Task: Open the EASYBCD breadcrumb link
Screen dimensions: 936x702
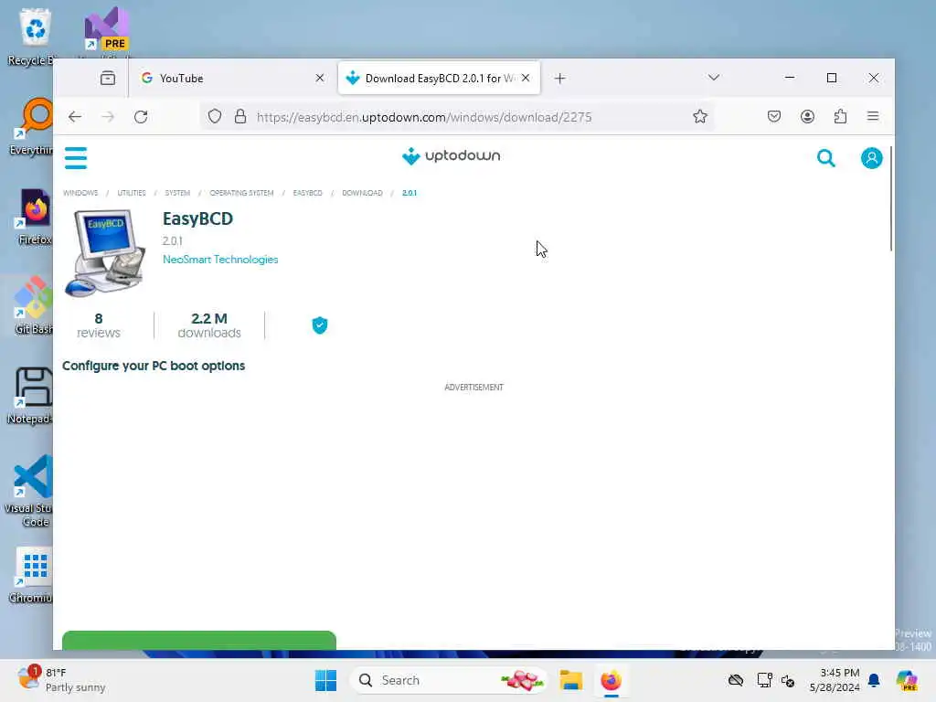Action: pyautogui.click(x=307, y=193)
